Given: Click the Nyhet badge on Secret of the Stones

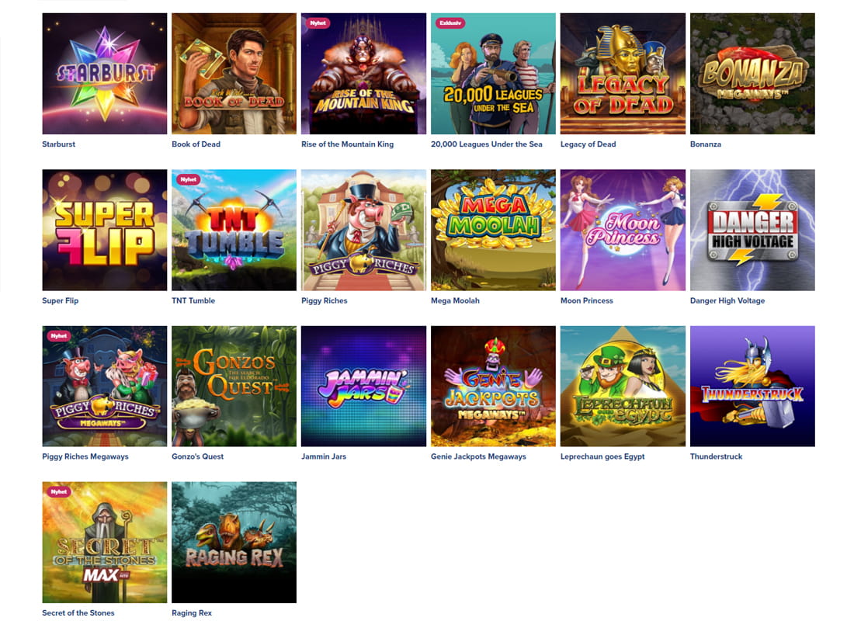Looking at the screenshot, I should click(x=59, y=491).
